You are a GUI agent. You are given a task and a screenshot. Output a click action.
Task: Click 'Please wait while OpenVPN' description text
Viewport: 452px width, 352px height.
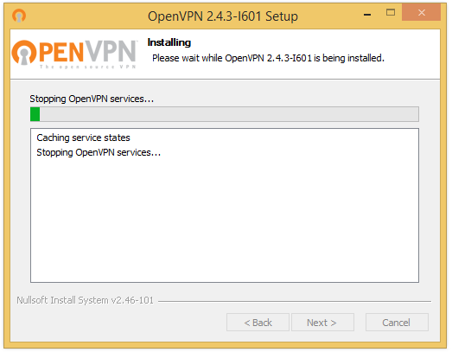[268, 58]
